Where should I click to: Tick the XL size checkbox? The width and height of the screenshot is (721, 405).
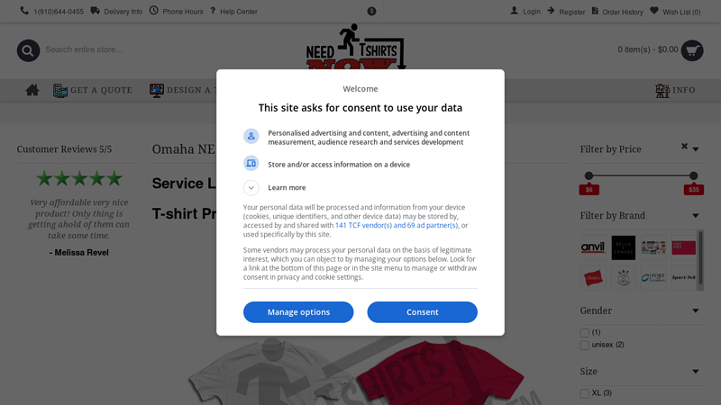(x=584, y=393)
